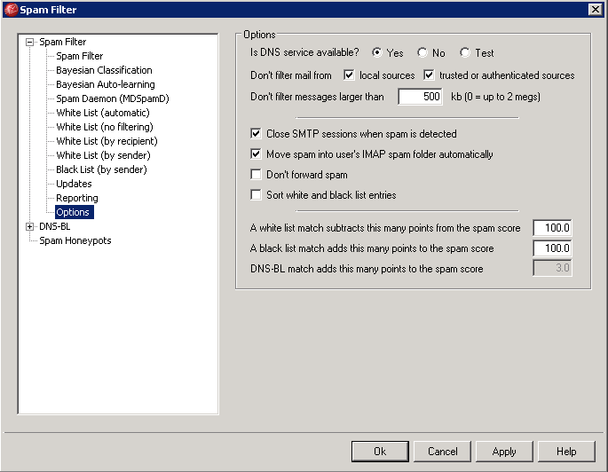Screen dimensions: 608x472
Task: Click the black list points field
Action: [x=552, y=248]
